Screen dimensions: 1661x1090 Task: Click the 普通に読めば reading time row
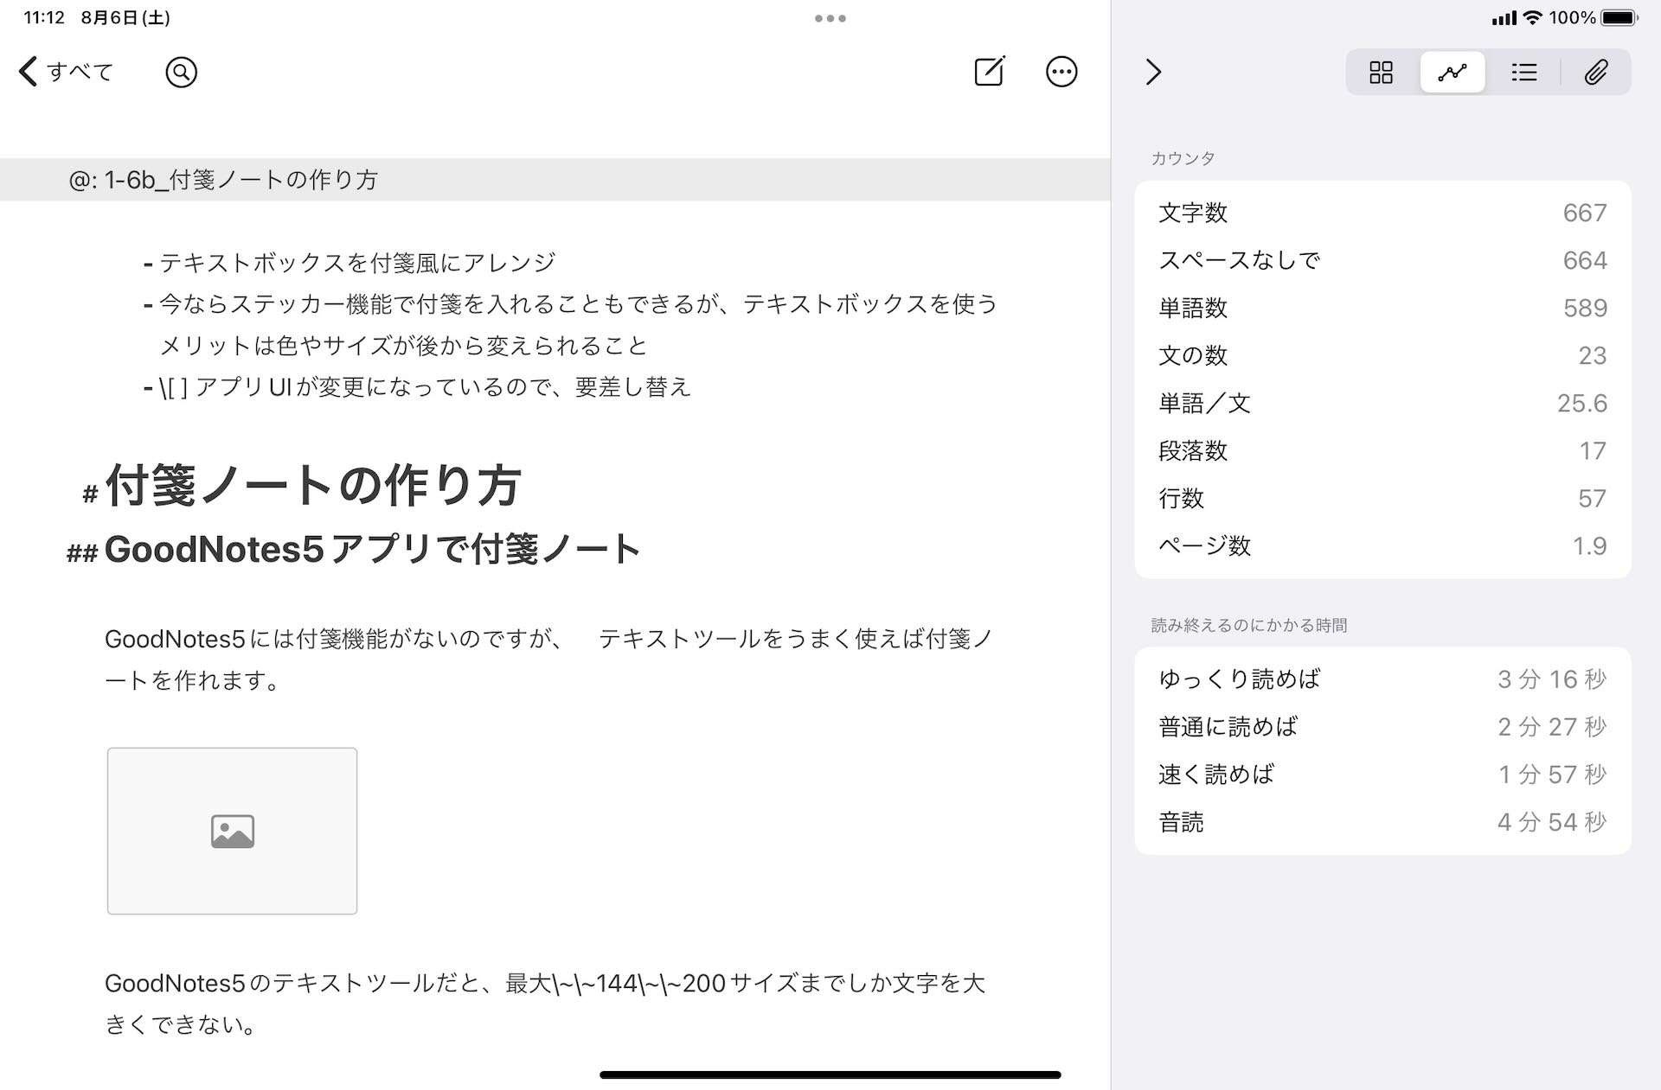click(x=1382, y=727)
